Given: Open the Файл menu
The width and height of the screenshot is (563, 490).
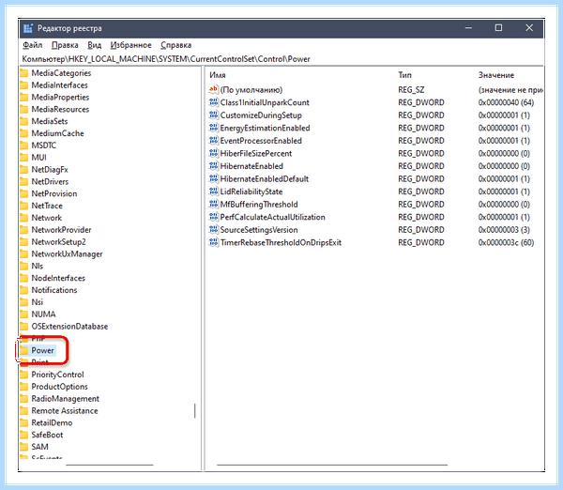Looking at the screenshot, I should [x=32, y=45].
